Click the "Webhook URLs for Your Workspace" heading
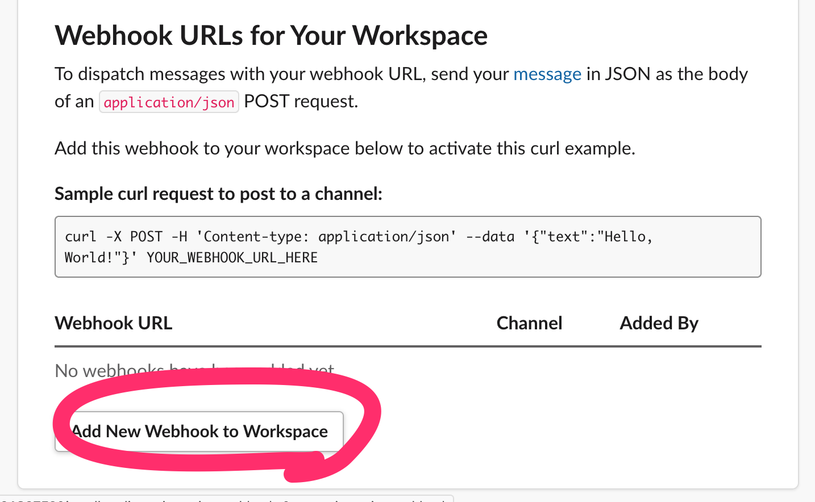This screenshot has width=815, height=502. pos(271,36)
